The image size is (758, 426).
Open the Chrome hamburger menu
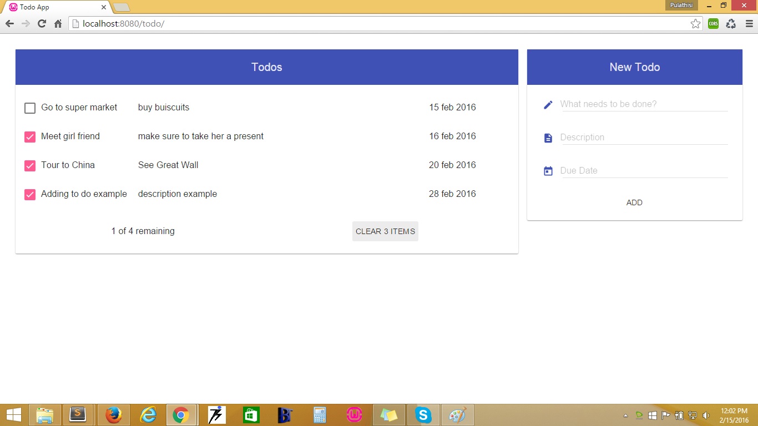[x=749, y=24]
